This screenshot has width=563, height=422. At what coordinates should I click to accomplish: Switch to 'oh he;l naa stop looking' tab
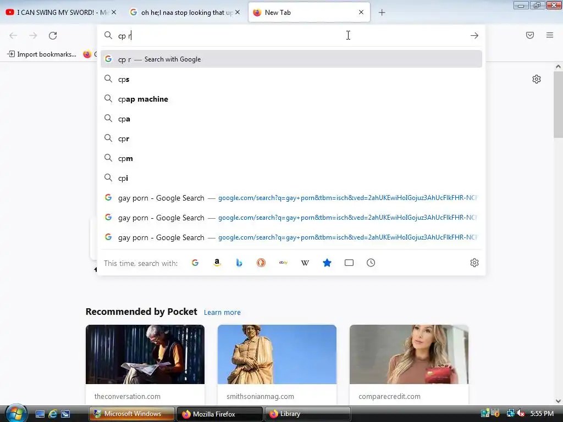(x=185, y=13)
